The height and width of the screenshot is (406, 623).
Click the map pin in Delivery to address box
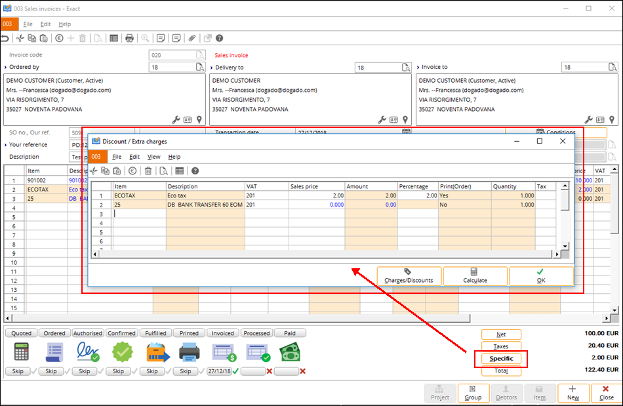(x=405, y=119)
